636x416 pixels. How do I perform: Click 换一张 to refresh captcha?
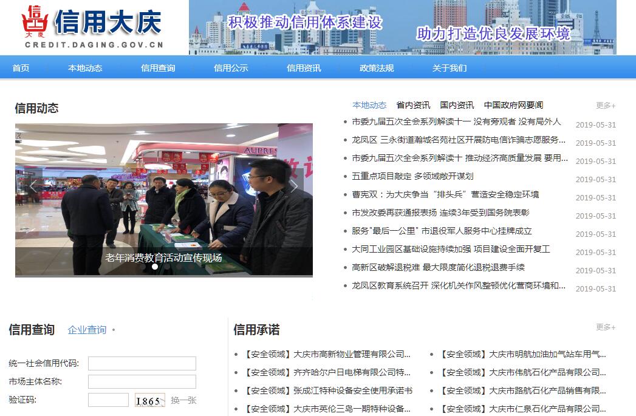(183, 400)
